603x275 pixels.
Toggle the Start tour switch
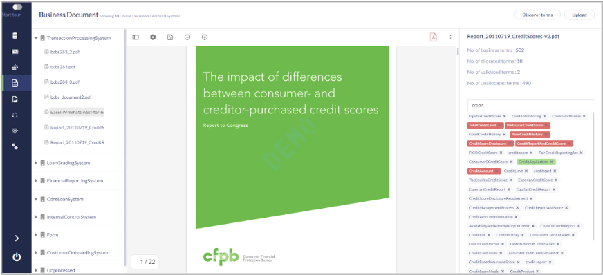pos(17,7)
